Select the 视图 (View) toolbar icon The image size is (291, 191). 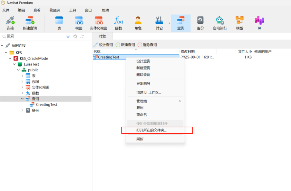79,23
